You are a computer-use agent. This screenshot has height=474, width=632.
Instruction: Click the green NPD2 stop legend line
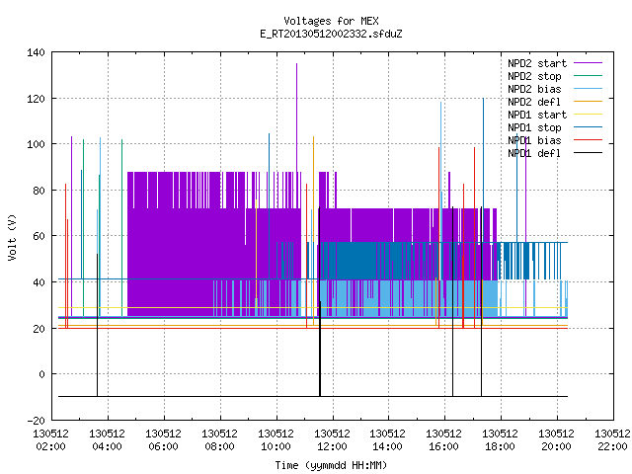coord(588,75)
